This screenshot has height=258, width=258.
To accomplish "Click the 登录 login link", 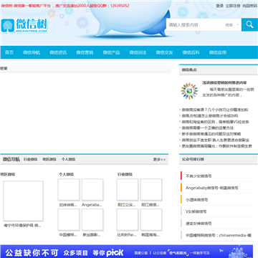I will click(x=220, y=6).
